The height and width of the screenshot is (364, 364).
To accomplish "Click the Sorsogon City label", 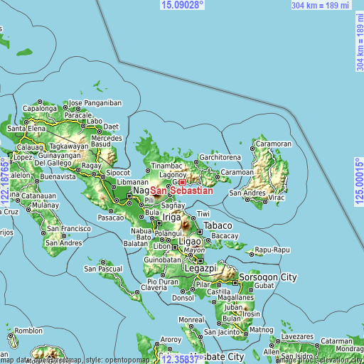I will point(268,277).
